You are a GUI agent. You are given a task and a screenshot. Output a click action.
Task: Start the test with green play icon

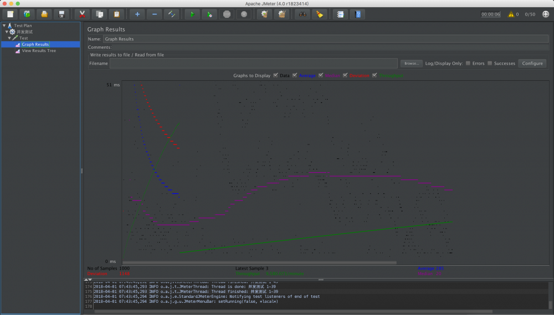192,14
